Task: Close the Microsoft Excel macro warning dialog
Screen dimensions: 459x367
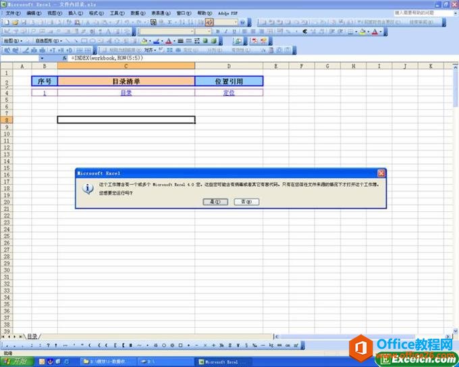Action: click(x=381, y=173)
